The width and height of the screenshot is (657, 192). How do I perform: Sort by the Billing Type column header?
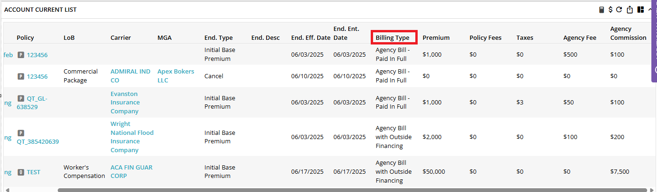click(x=393, y=37)
